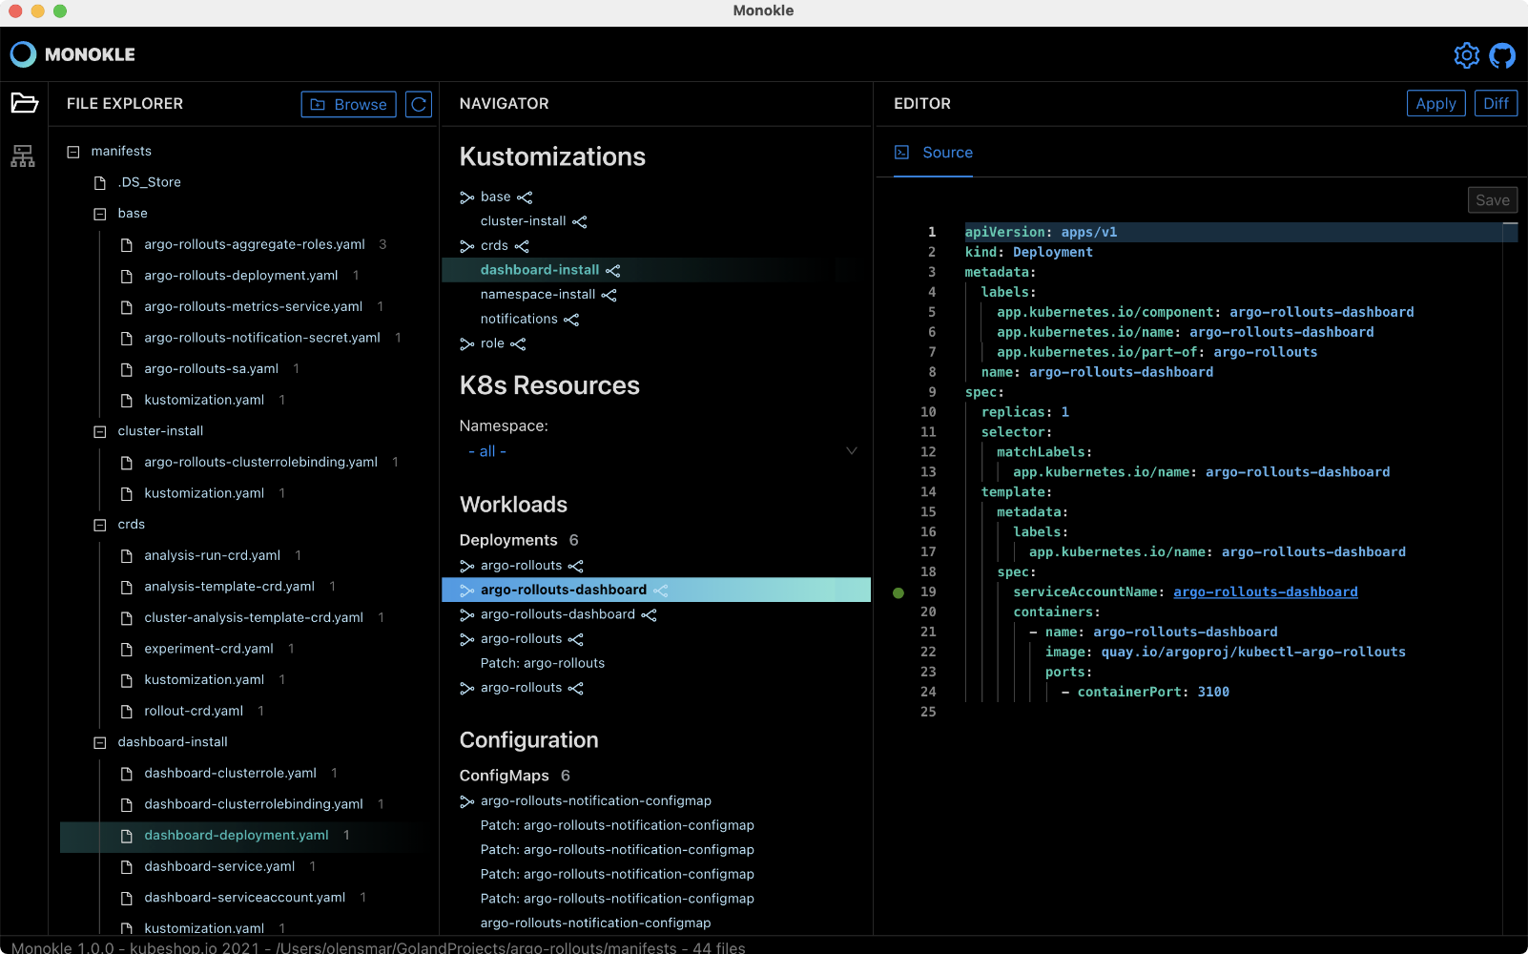
Task: Select cluster-analysis-template-crd.yaml file
Action: [253, 618]
